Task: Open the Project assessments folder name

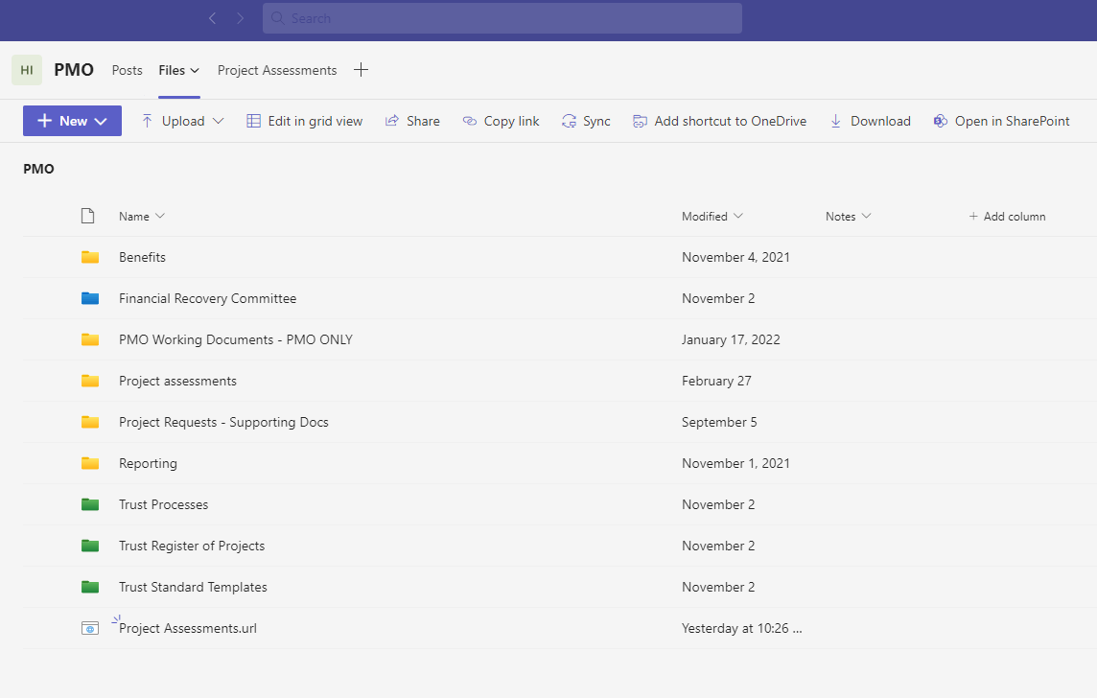Action: 177,381
